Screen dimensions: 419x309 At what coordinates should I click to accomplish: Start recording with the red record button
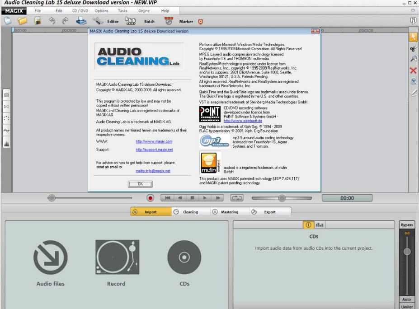tap(151, 198)
